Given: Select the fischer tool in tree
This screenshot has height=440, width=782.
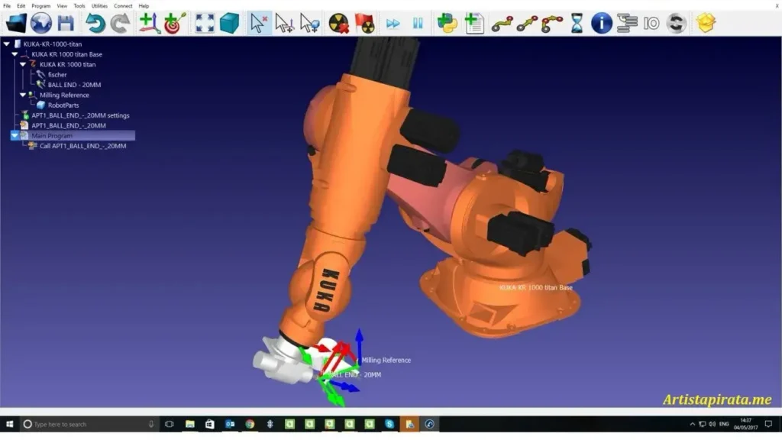Looking at the screenshot, I should (x=57, y=75).
